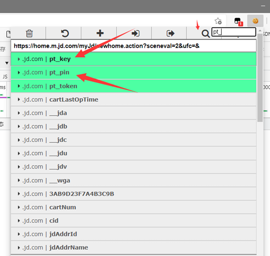Click the home.m.jd.com URL field
Screen dimensions: 270x256
pyautogui.click(x=134, y=46)
